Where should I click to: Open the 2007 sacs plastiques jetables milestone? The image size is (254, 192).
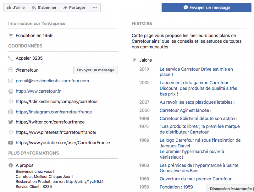coord(197,102)
